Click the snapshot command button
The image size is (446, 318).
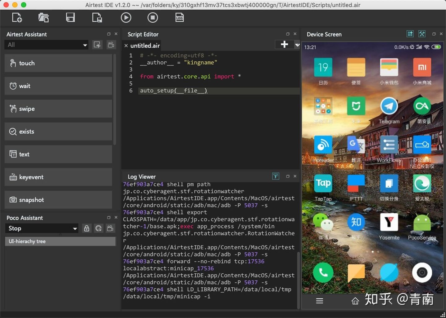point(58,200)
